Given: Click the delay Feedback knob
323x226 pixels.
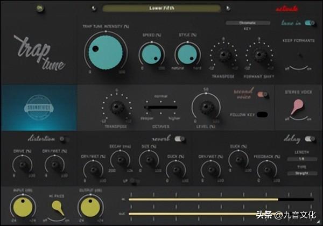Looking at the screenshot, I should point(267,170).
